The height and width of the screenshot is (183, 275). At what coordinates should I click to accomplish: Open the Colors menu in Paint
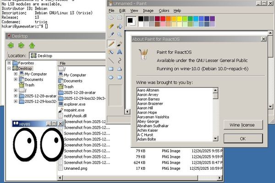(x=164, y=11)
